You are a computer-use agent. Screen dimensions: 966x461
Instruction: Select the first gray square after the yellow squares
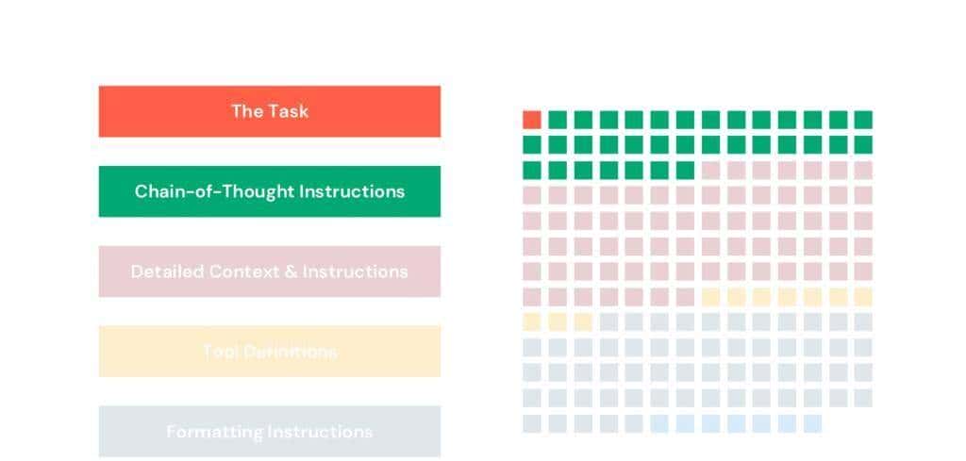(x=608, y=322)
